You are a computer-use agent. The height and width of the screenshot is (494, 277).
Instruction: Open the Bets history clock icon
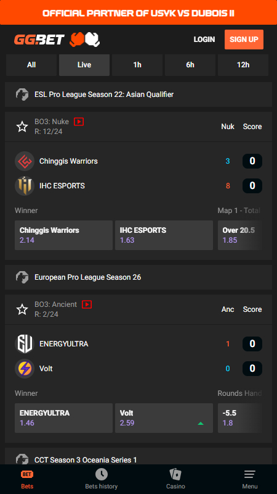[x=102, y=474]
